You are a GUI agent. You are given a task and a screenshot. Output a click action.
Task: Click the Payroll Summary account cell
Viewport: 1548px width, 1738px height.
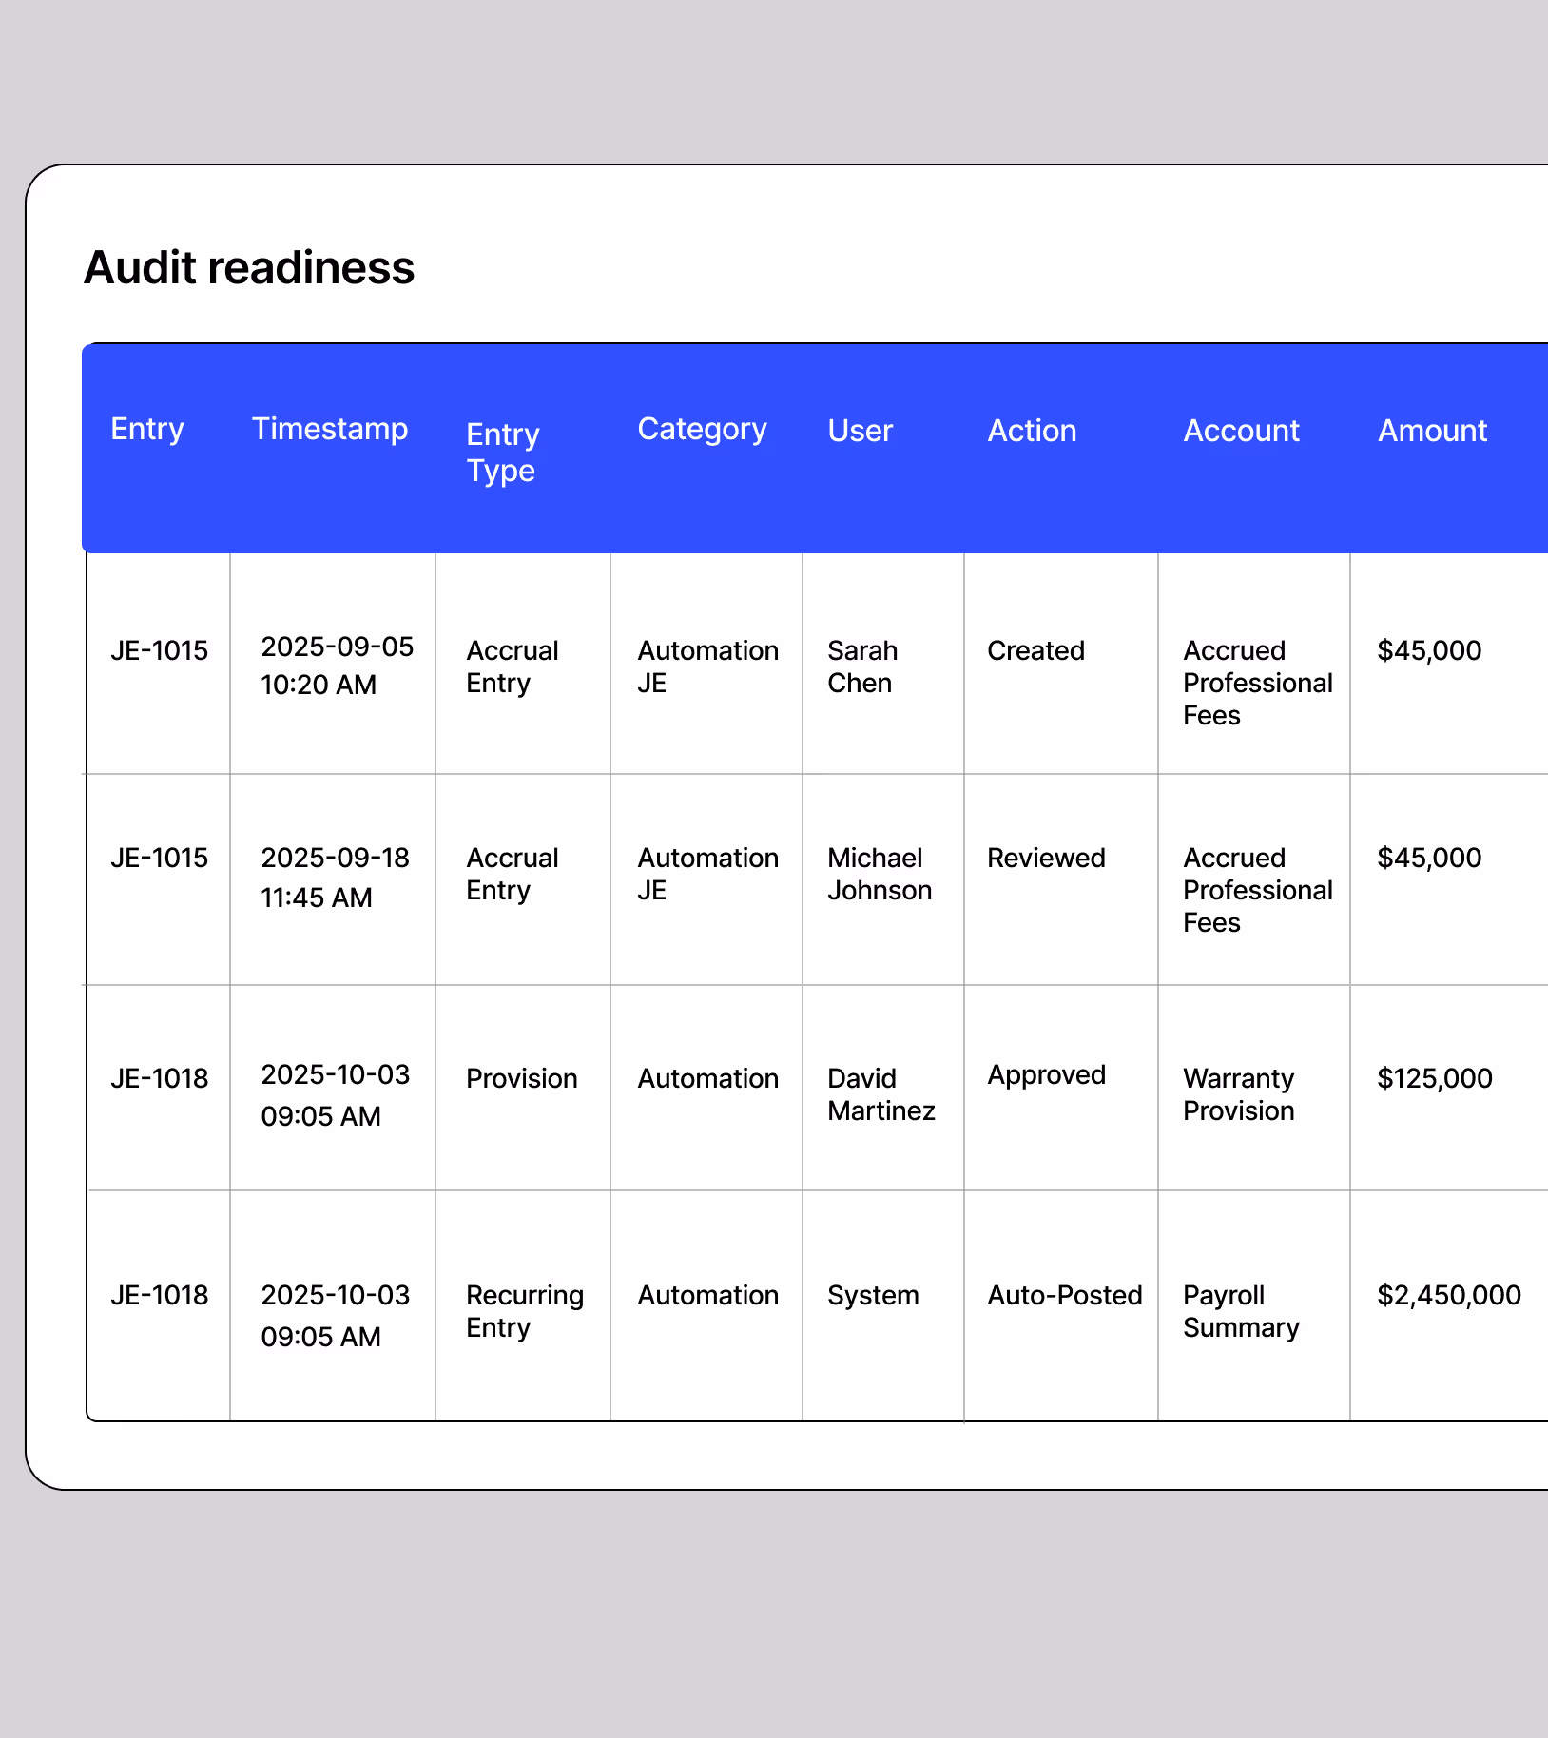point(1241,1311)
